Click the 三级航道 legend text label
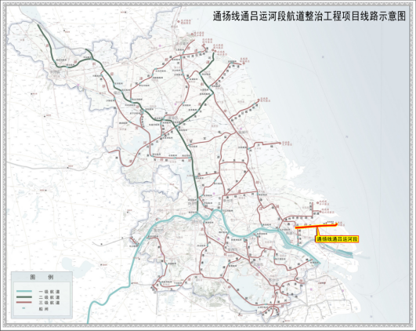416x331 pixels. pyautogui.click(x=49, y=303)
